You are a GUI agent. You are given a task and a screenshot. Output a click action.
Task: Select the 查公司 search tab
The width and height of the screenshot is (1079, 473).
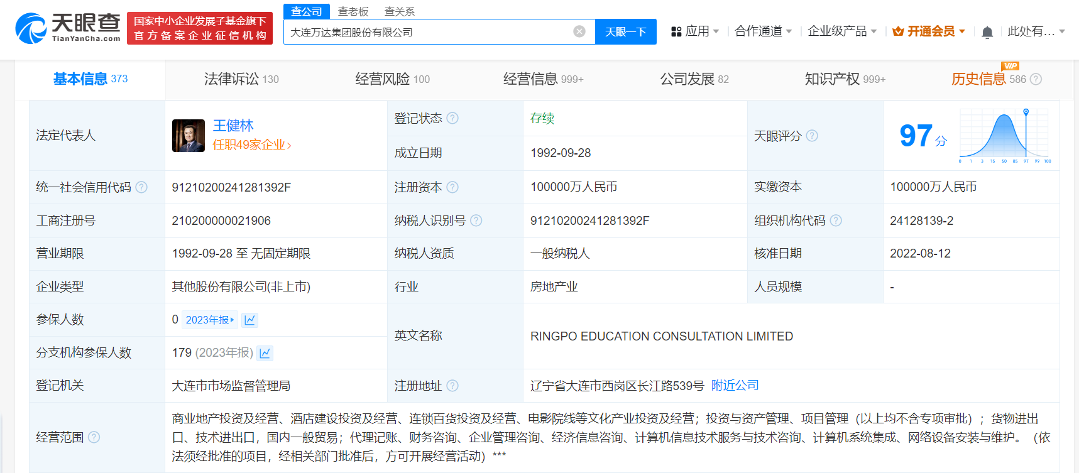(x=307, y=11)
